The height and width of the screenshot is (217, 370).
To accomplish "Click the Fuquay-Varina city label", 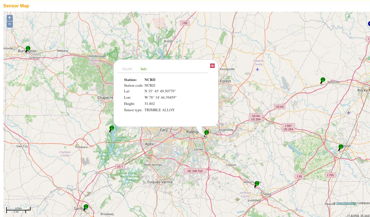I will 160,182.
